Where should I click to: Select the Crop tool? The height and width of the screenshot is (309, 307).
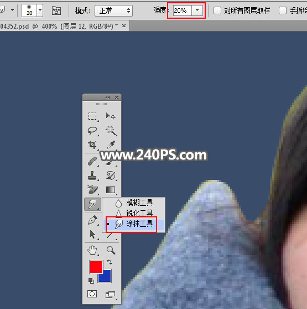(x=92, y=145)
